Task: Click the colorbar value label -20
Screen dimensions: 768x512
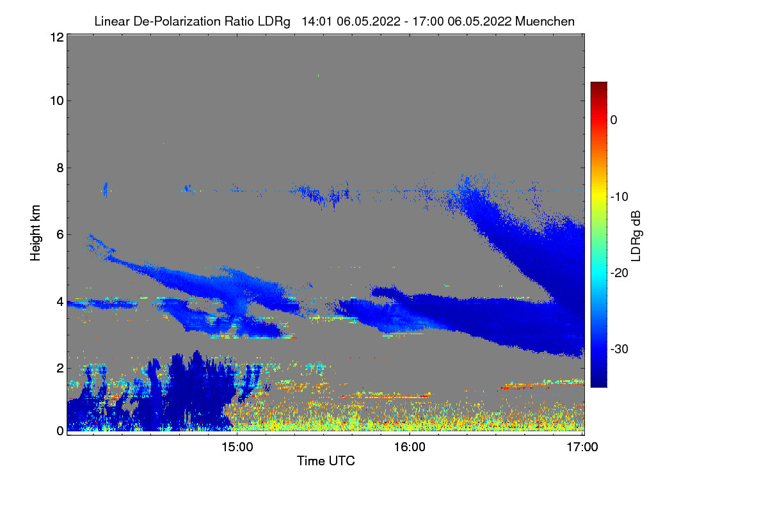Action: pyautogui.click(x=620, y=273)
